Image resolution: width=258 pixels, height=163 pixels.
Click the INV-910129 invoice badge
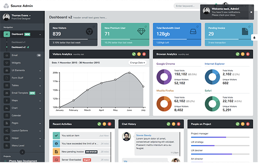point(91,152)
